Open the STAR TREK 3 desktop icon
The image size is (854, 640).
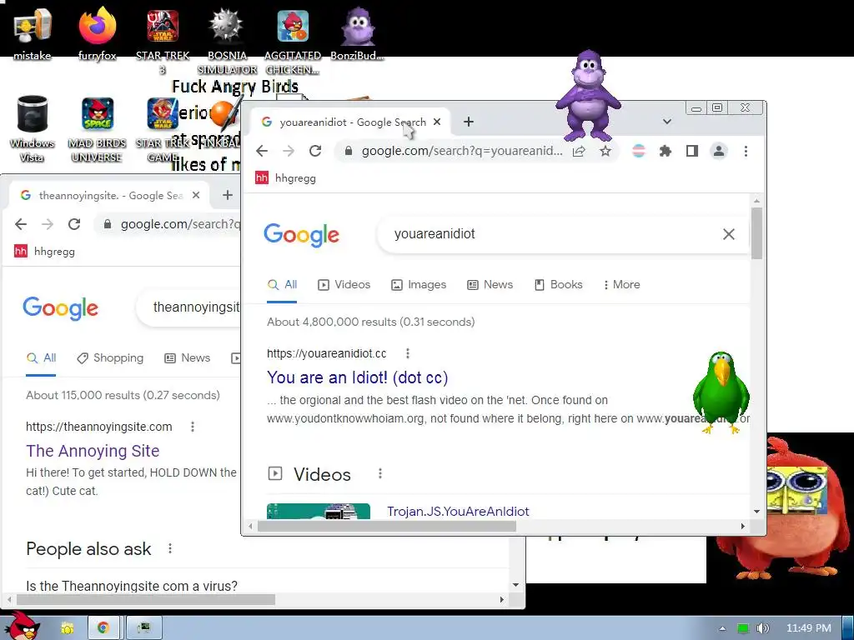click(163, 41)
